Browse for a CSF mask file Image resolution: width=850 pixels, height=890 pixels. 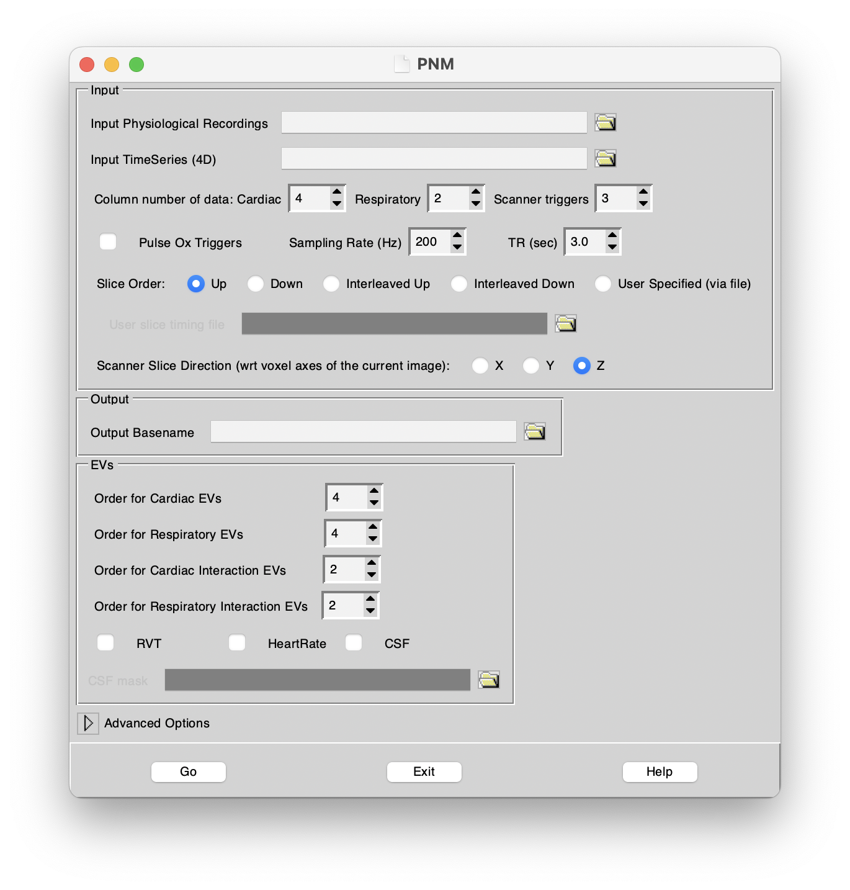point(490,680)
